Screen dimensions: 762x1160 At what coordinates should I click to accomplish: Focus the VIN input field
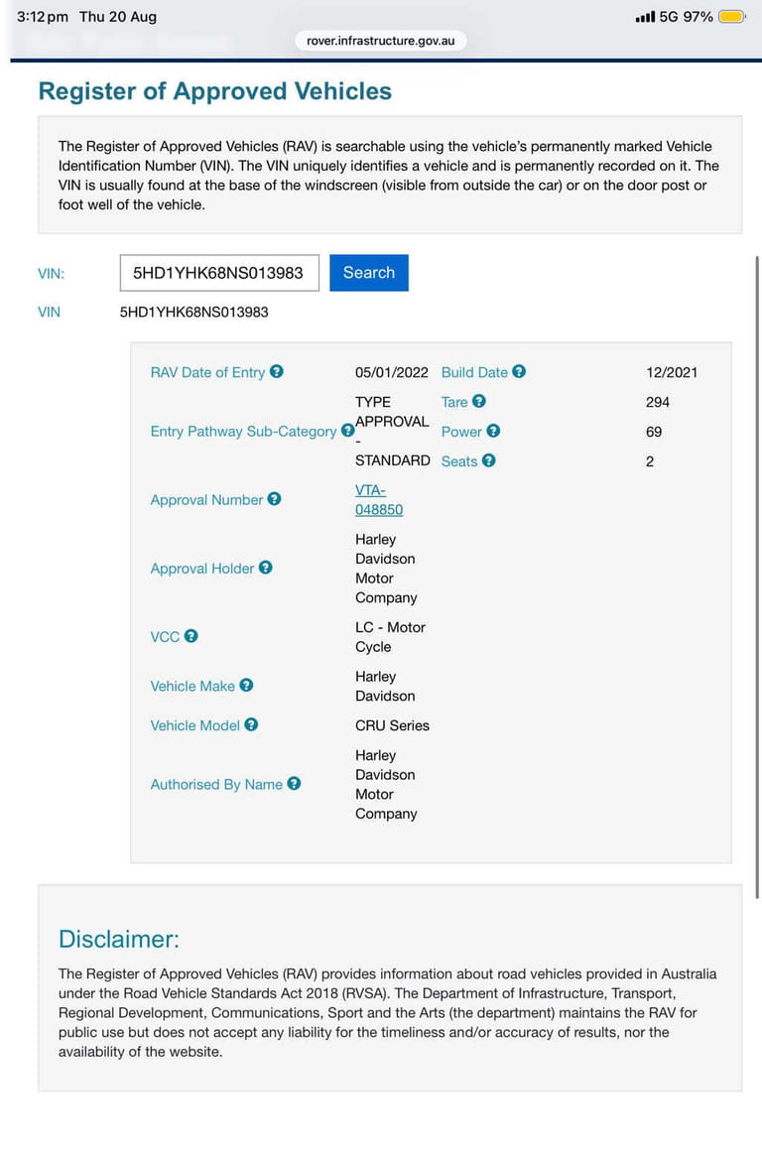219,273
